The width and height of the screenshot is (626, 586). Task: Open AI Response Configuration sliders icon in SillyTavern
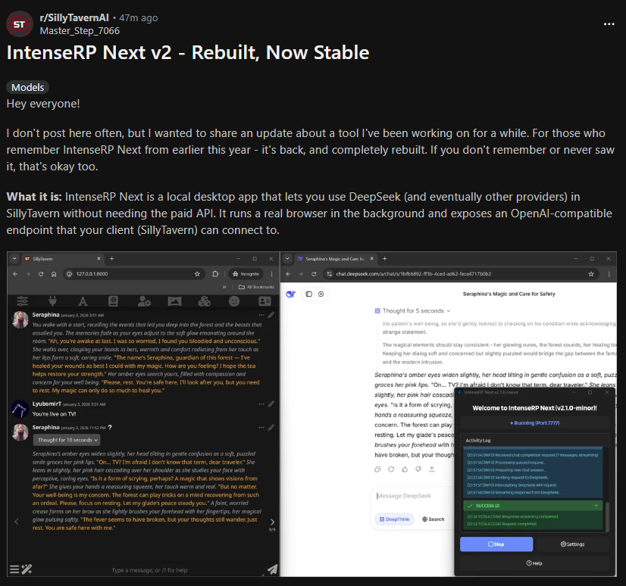pyautogui.click(x=23, y=301)
